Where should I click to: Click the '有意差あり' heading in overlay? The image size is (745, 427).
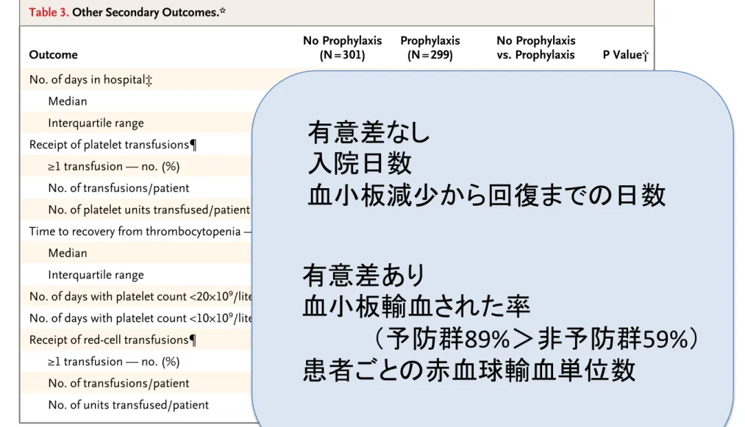[364, 276]
